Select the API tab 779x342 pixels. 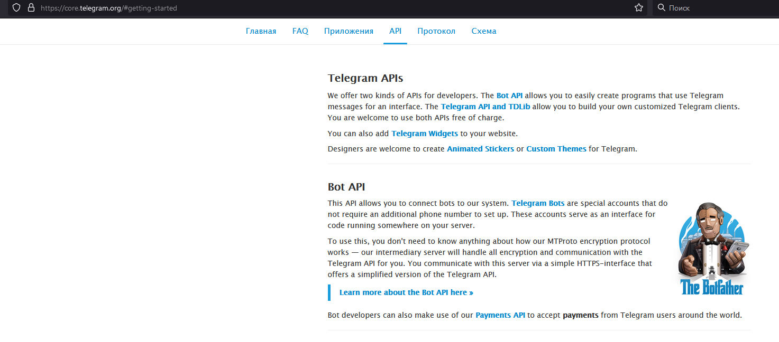click(x=395, y=31)
